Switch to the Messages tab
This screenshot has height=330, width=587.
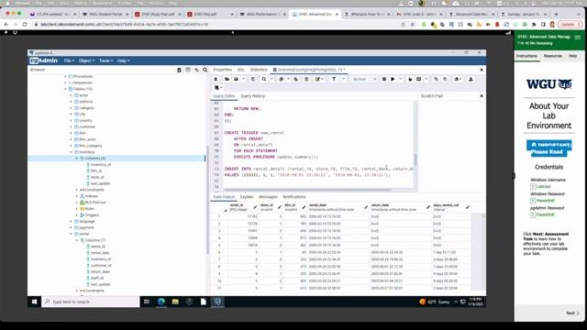268,197
